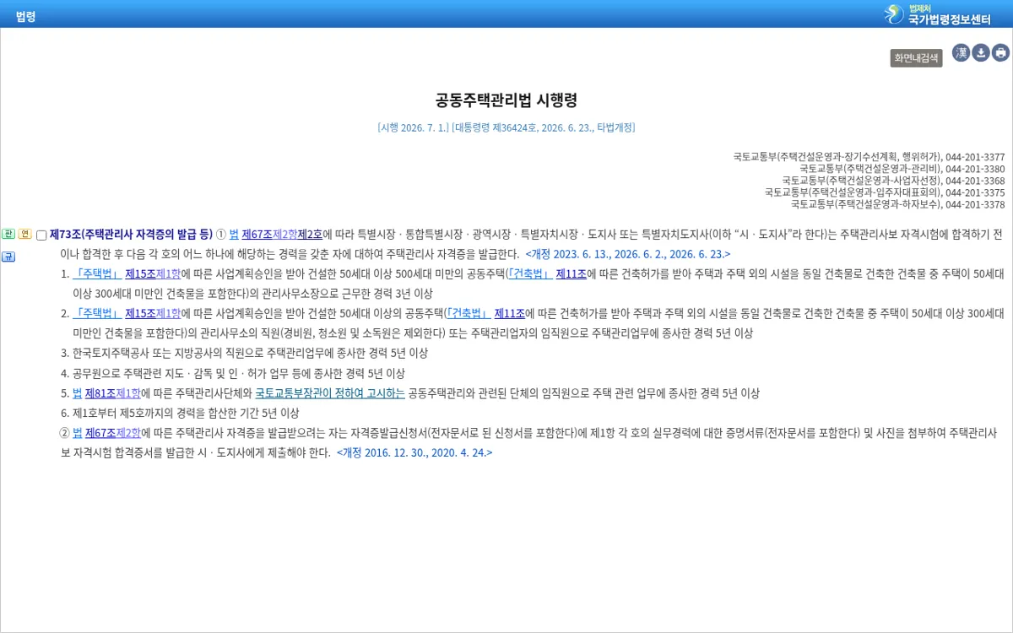Open 제67조 link in paragraph ②
Image resolution: width=1013 pixels, height=633 pixels.
100,432
